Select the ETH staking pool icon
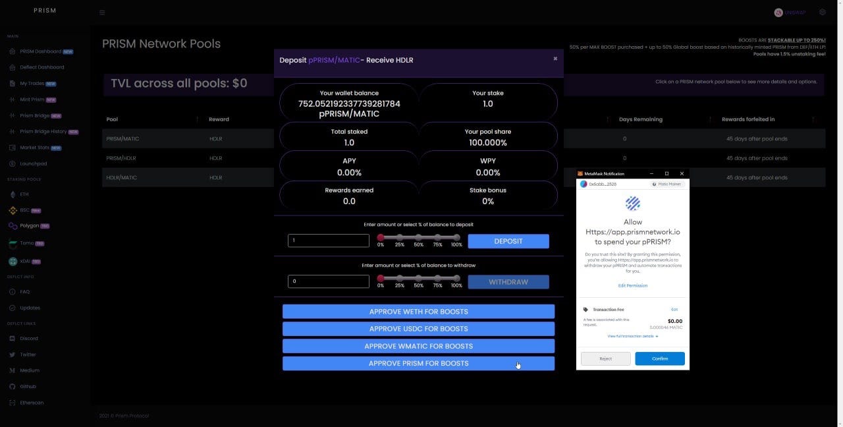The image size is (843, 427). 13,194
